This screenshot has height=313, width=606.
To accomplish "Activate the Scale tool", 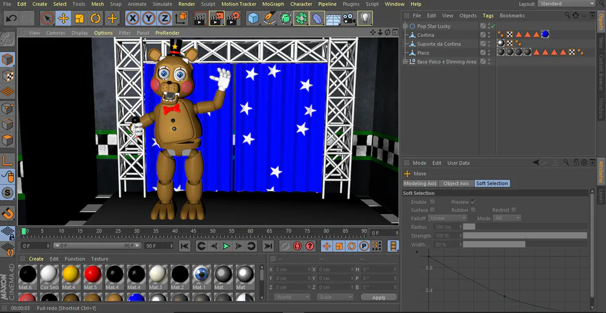I will click(x=79, y=18).
